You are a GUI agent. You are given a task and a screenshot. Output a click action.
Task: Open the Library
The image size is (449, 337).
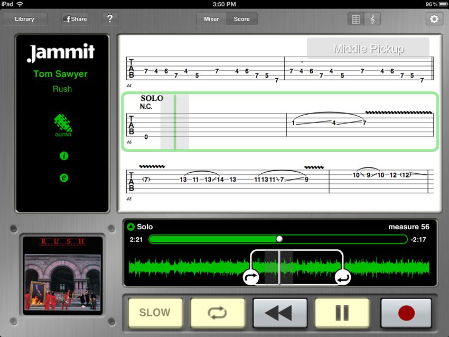[x=24, y=18]
